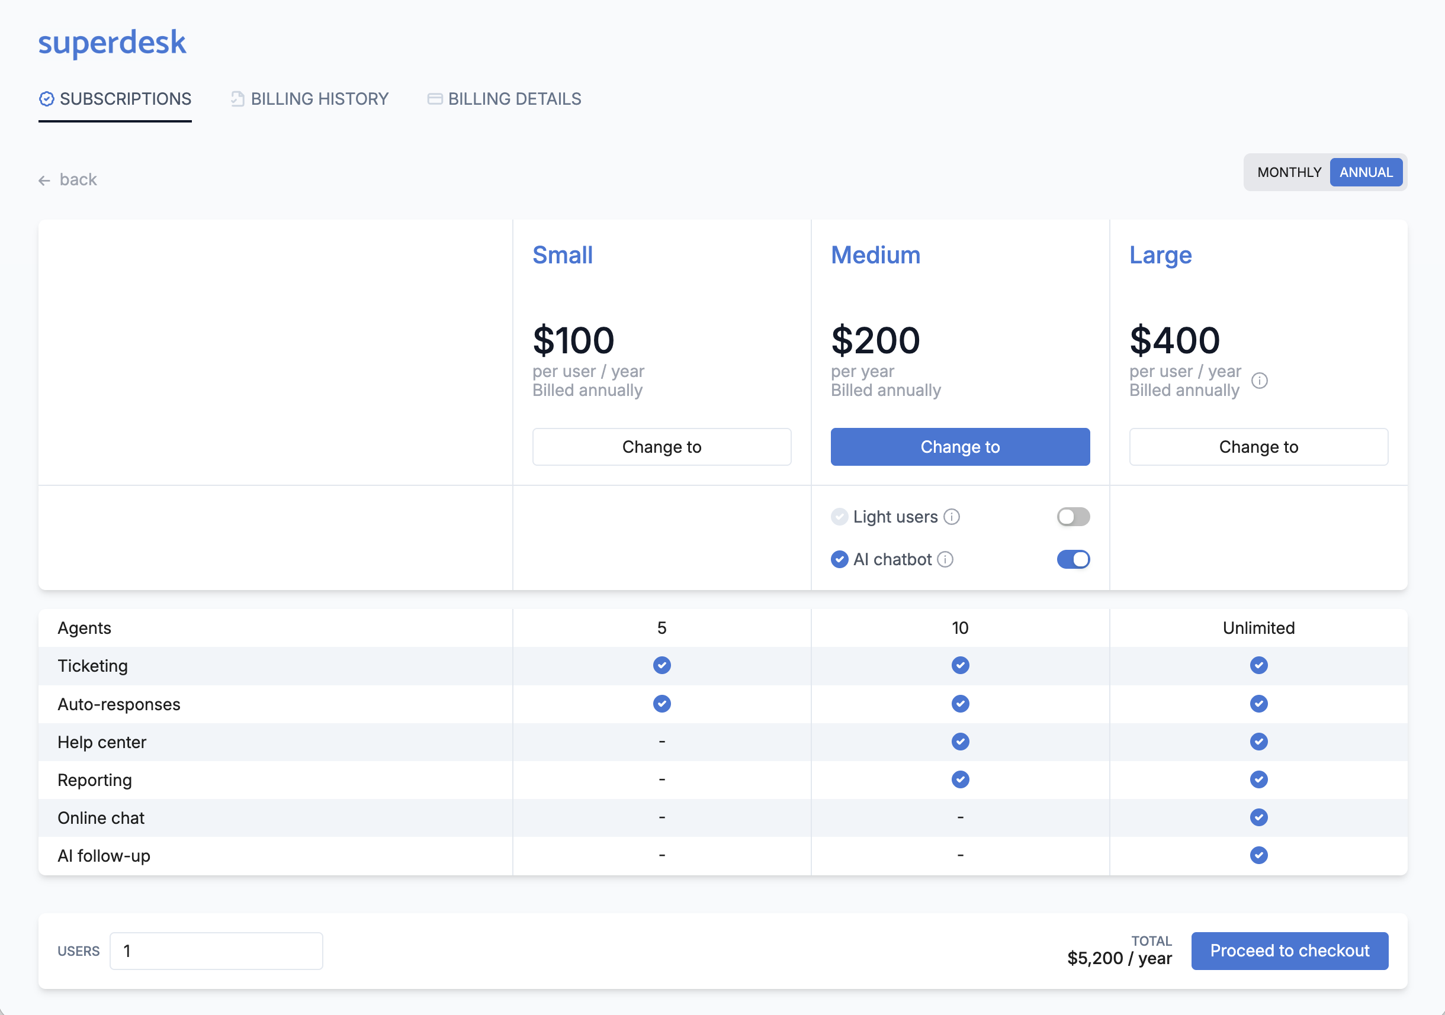This screenshot has width=1445, height=1015.
Task: Click the Large plan title
Action: (1161, 255)
